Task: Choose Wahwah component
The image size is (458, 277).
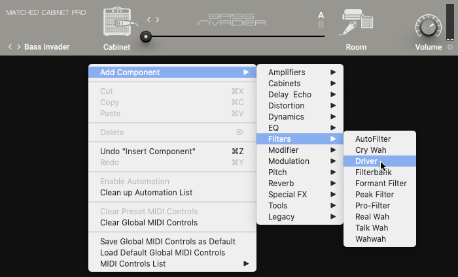Action: [x=379, y=238]
